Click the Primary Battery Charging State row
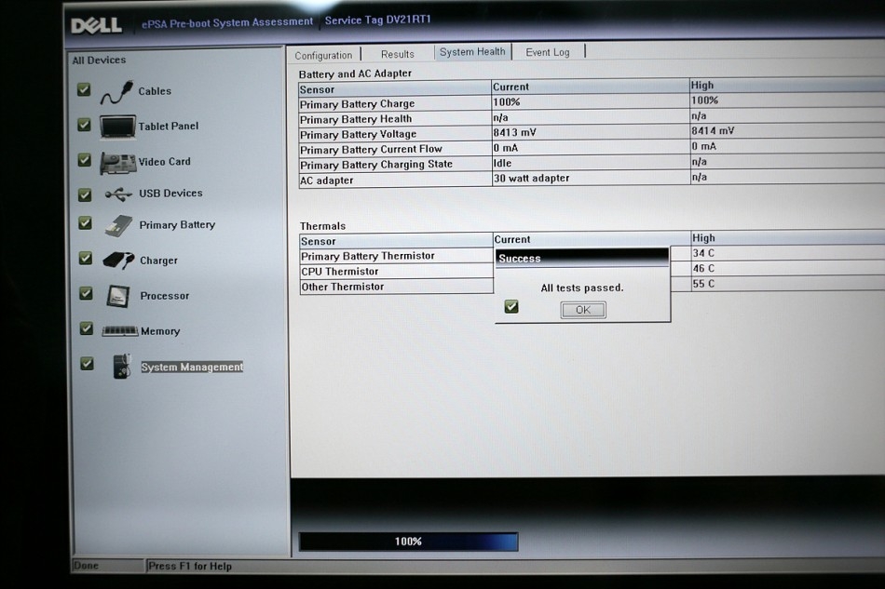Screen dimensions: 885x589 (x=592, y=164)
